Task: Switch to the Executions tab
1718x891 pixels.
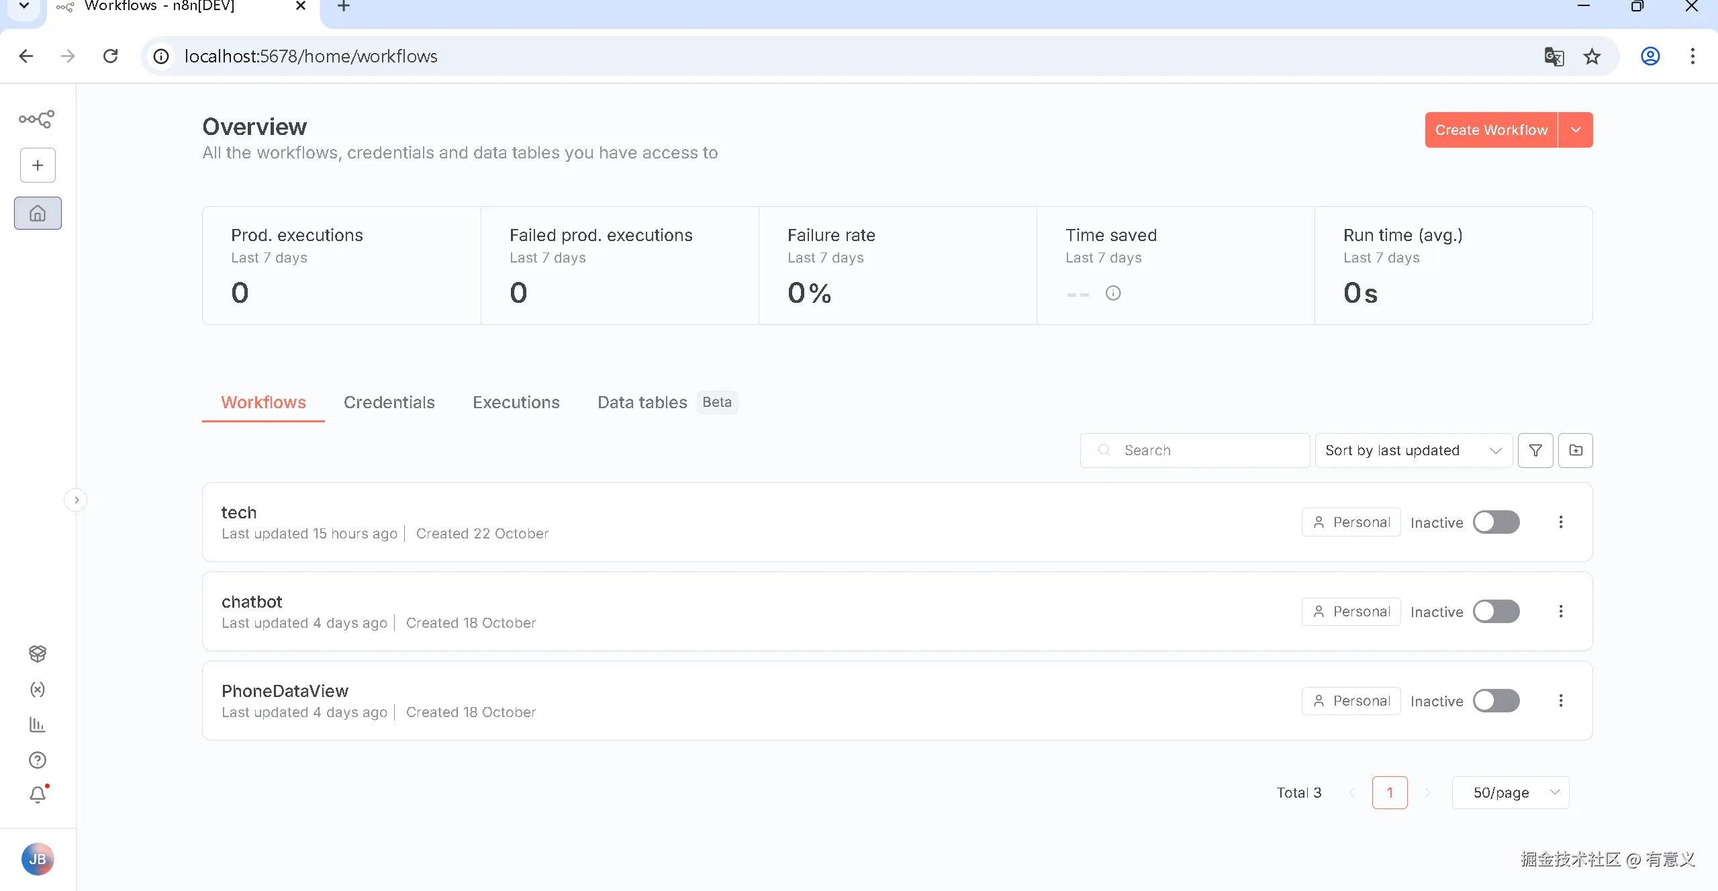Action: point(516,402)
